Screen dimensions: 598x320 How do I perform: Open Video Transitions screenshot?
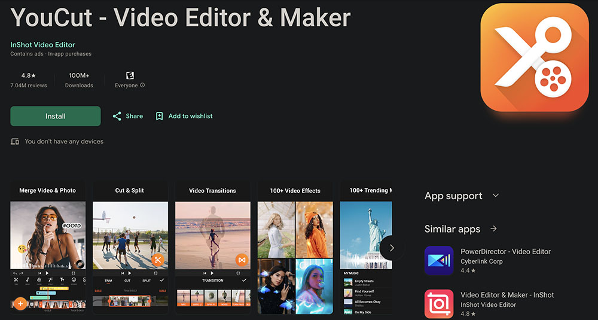212,248
